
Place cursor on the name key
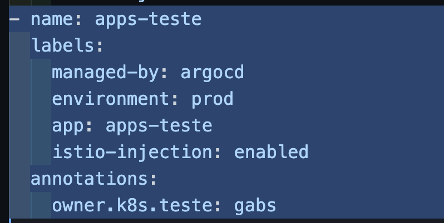(52, 19)
